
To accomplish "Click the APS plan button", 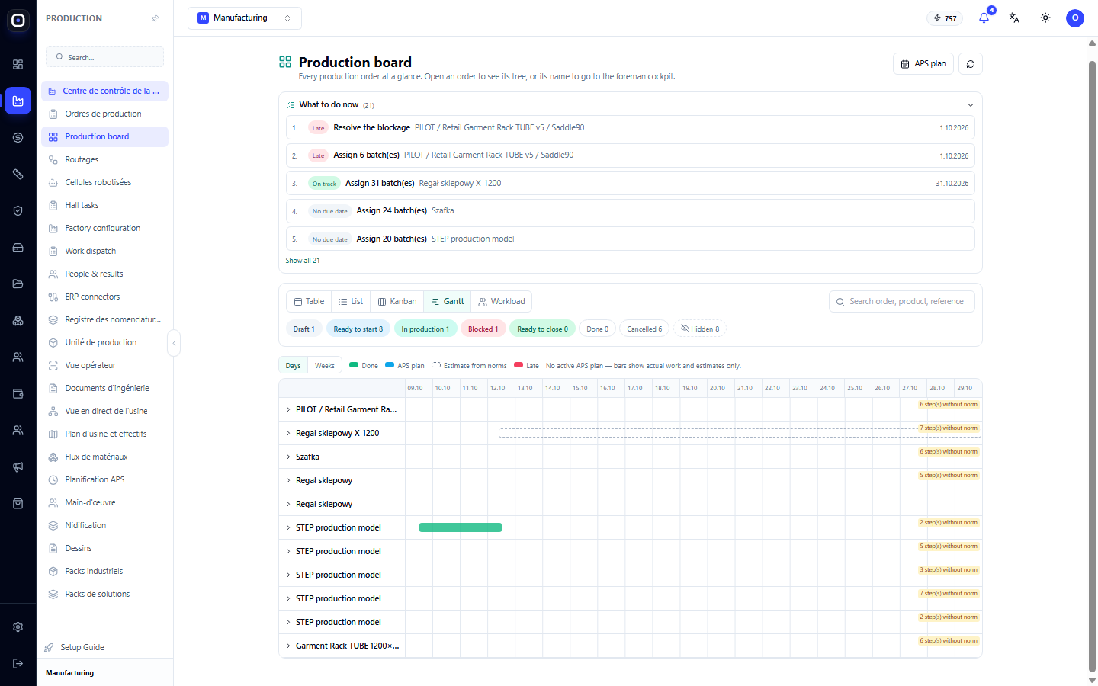I will click(x=923, y=64).
